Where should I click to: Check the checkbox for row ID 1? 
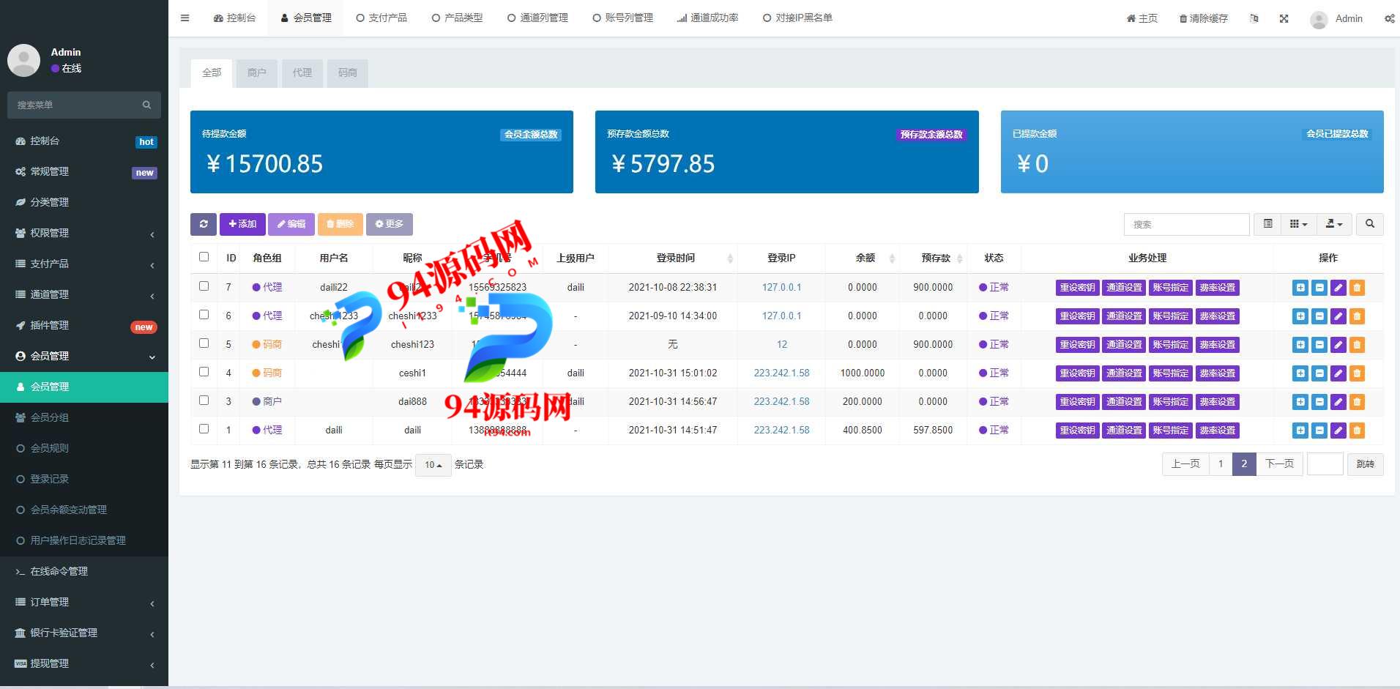204,429
